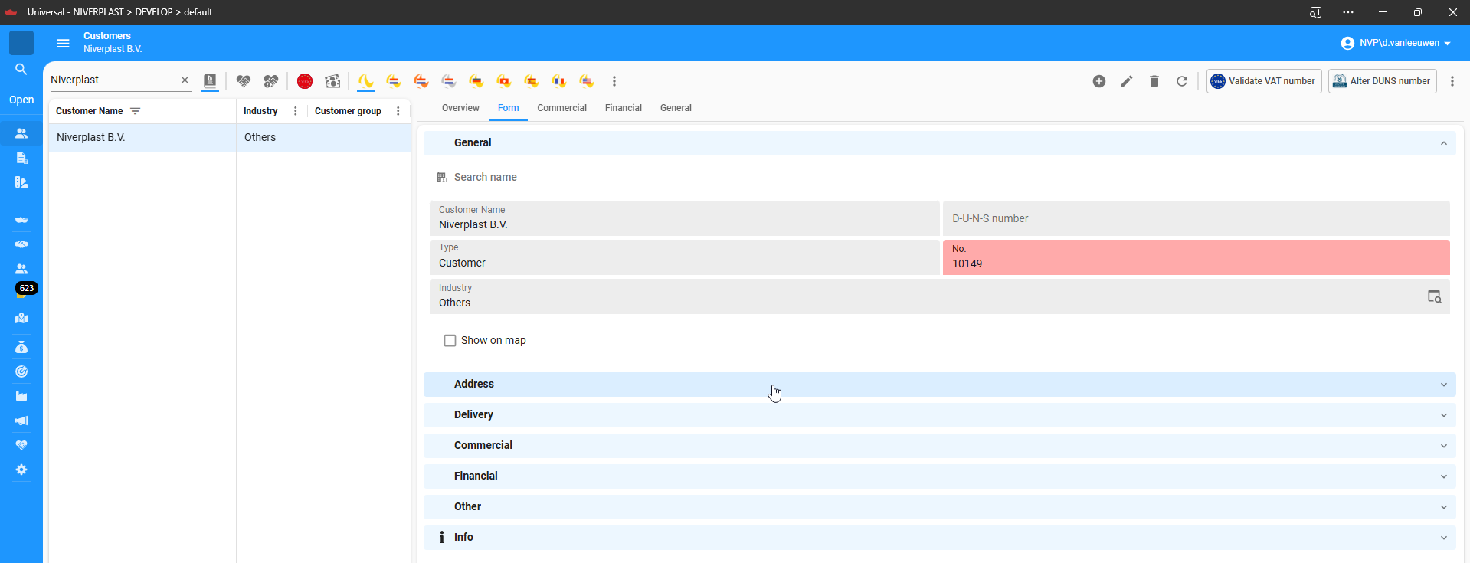Click the sidebar search magnifier icon
Screen dimensions: 1470x563
(x=21, y=70)
